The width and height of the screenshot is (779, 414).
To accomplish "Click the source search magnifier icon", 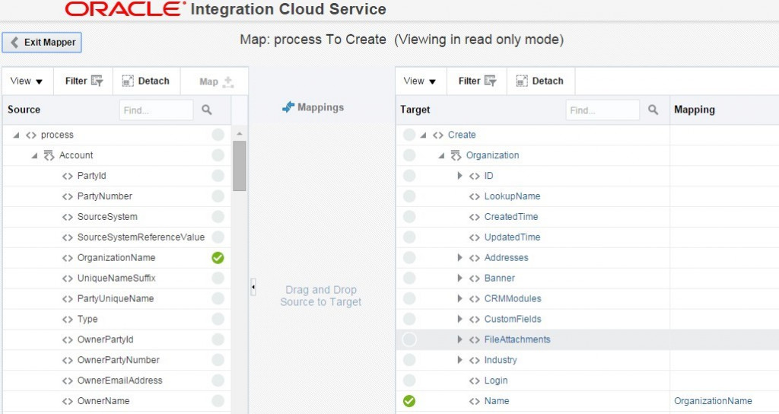I will pyautogui.click(x=207, y=110).
